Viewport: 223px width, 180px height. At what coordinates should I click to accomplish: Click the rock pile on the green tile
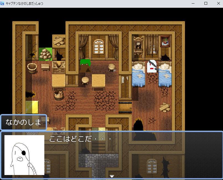(x=45, y=54)
